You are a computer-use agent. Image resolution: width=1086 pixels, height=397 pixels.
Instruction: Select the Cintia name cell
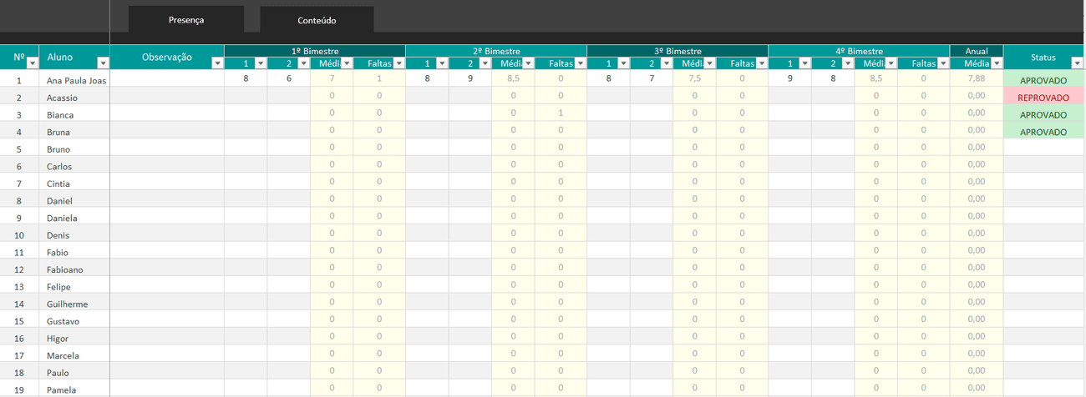click(x=74, y=183)
